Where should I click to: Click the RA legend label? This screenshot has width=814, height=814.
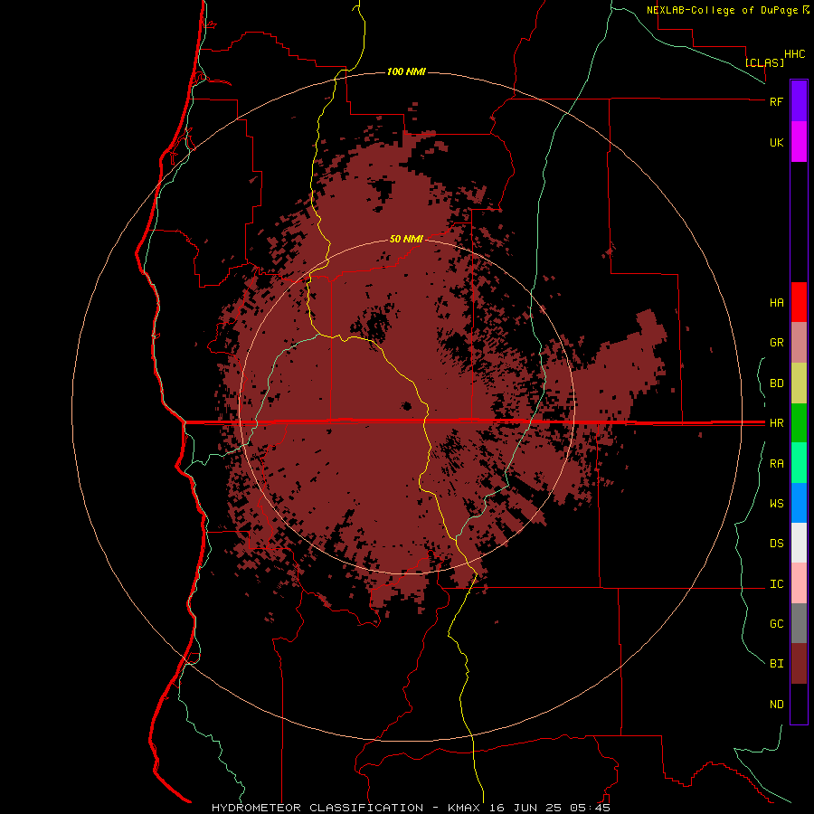776,464
